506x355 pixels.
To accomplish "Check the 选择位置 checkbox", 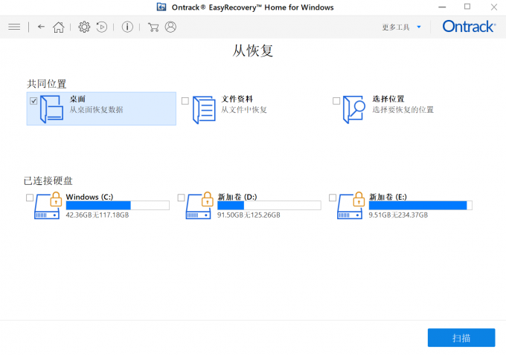I will pyautogui.click(x=336, y=101).
